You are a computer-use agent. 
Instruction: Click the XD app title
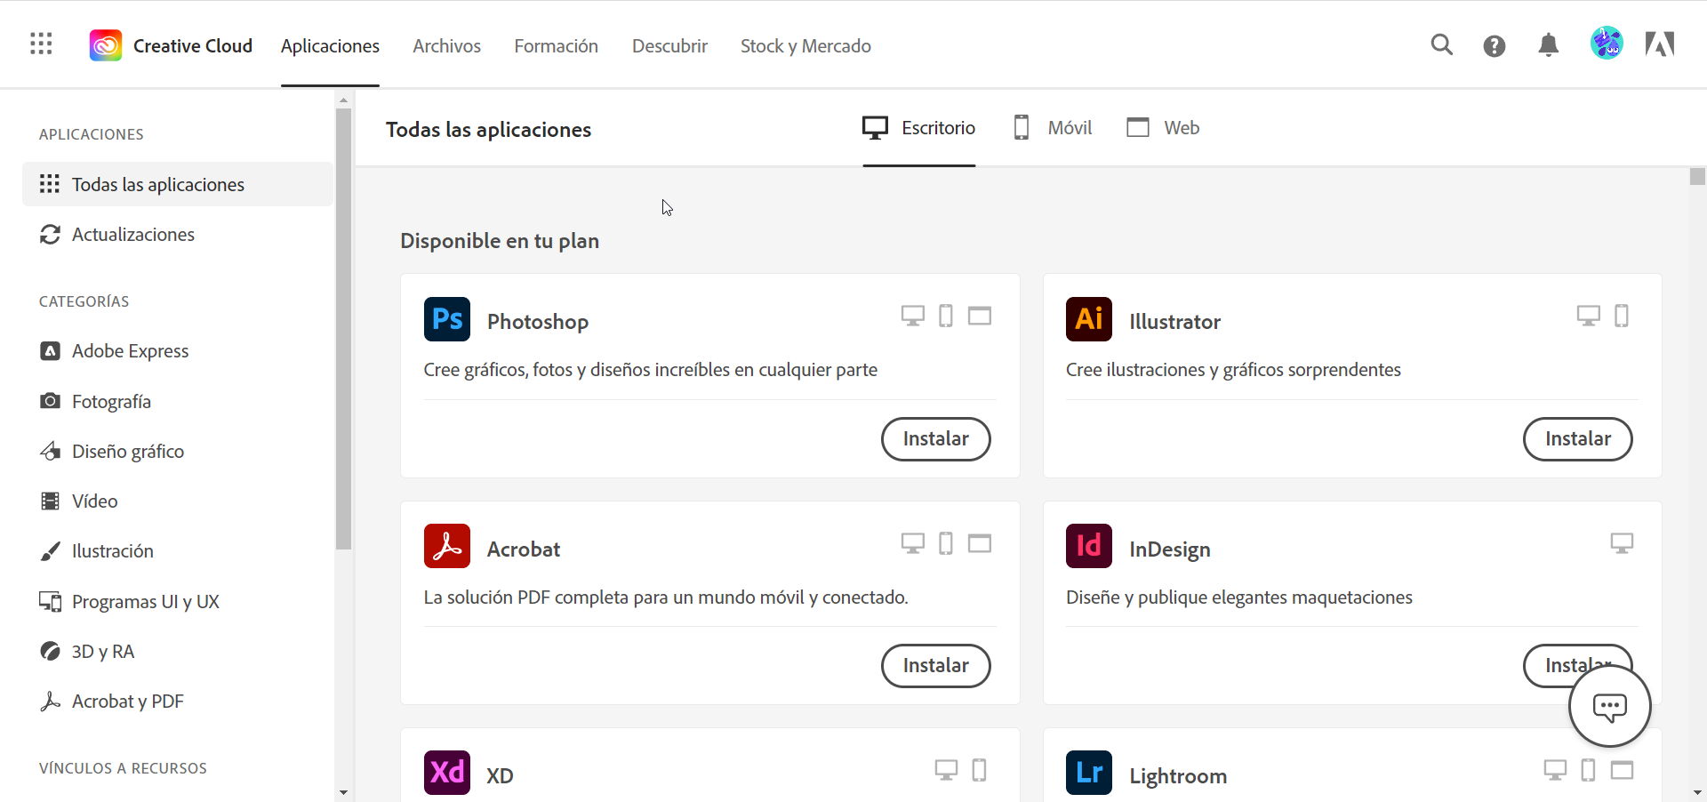tap(500, 776)
